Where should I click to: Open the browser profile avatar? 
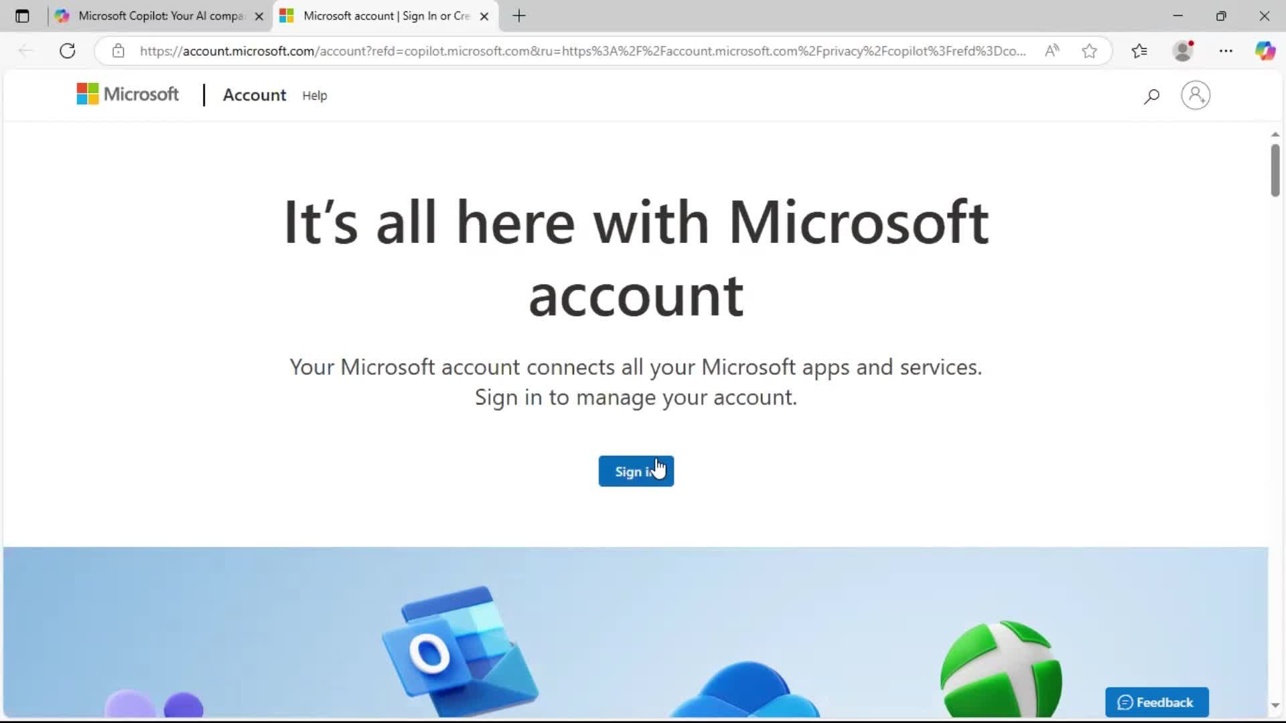[x=1184, y=51]
